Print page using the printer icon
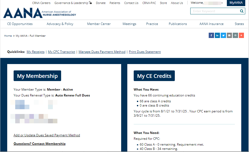 click(235, 35)
